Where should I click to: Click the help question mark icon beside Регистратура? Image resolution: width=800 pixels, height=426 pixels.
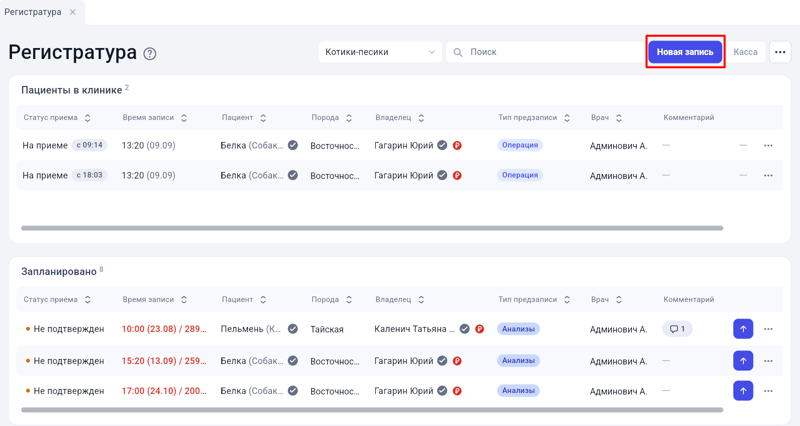(x=150, y=53)
